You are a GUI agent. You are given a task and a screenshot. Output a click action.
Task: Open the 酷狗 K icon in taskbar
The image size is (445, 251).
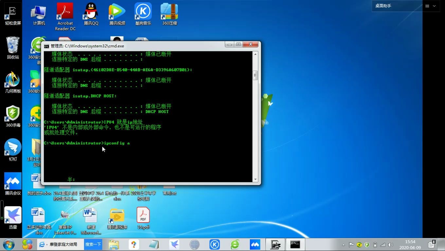tap(215, 244)
